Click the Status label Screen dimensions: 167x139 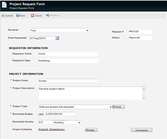pyautogui.click(x=116, y=37)
